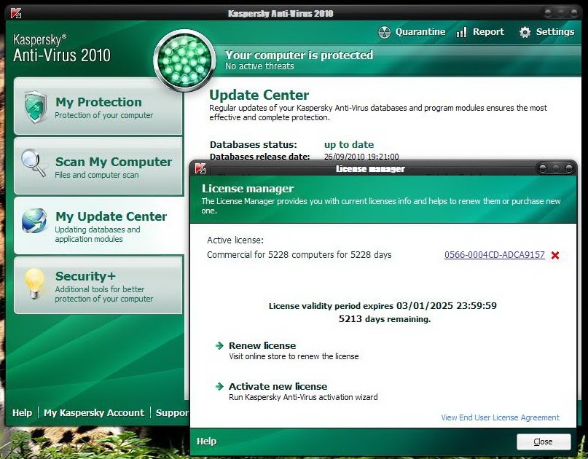Click the 'No active threats' status line
The image size is (588, 459).
(259, 66)
